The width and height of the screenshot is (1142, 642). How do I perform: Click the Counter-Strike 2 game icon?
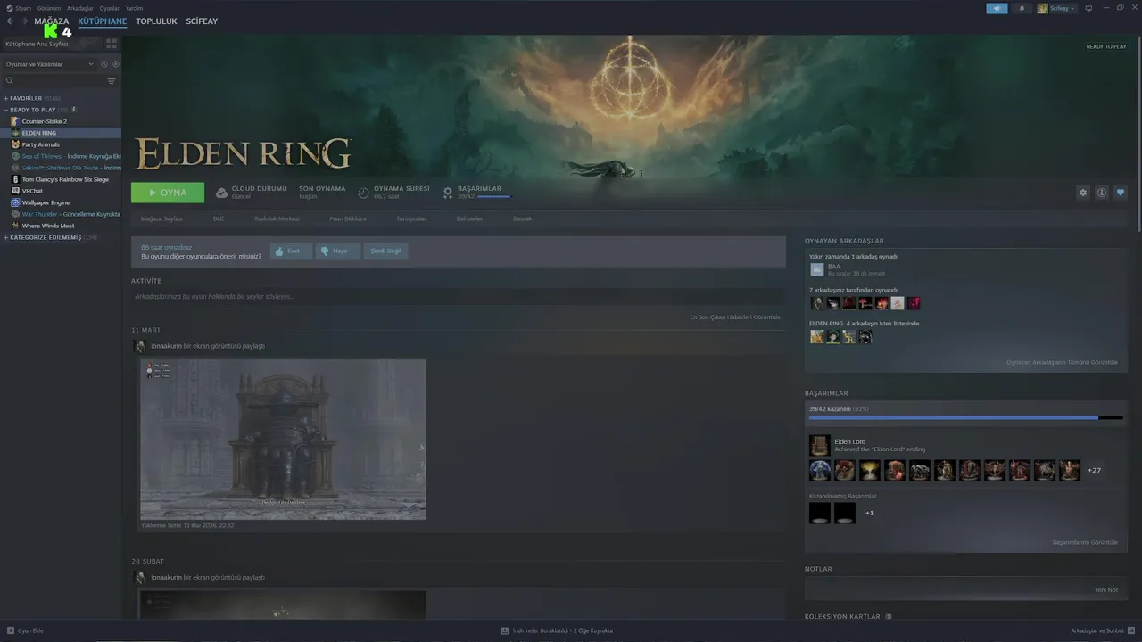click(15, 121)
